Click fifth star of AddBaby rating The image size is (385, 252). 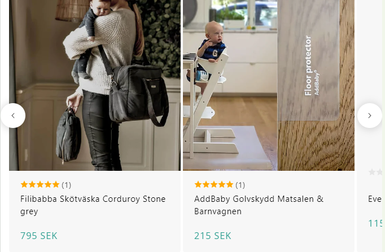tap(230, 184)
